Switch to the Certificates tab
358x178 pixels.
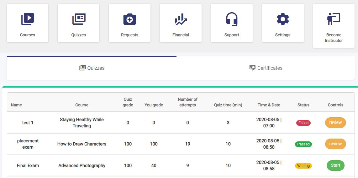(x=266, y=68)
